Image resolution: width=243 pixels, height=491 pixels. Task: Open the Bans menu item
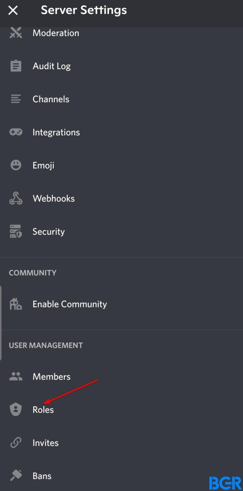121,476
